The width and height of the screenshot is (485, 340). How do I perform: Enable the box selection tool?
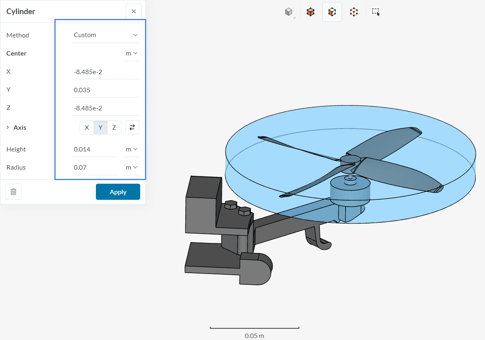(x=375, y=12)
